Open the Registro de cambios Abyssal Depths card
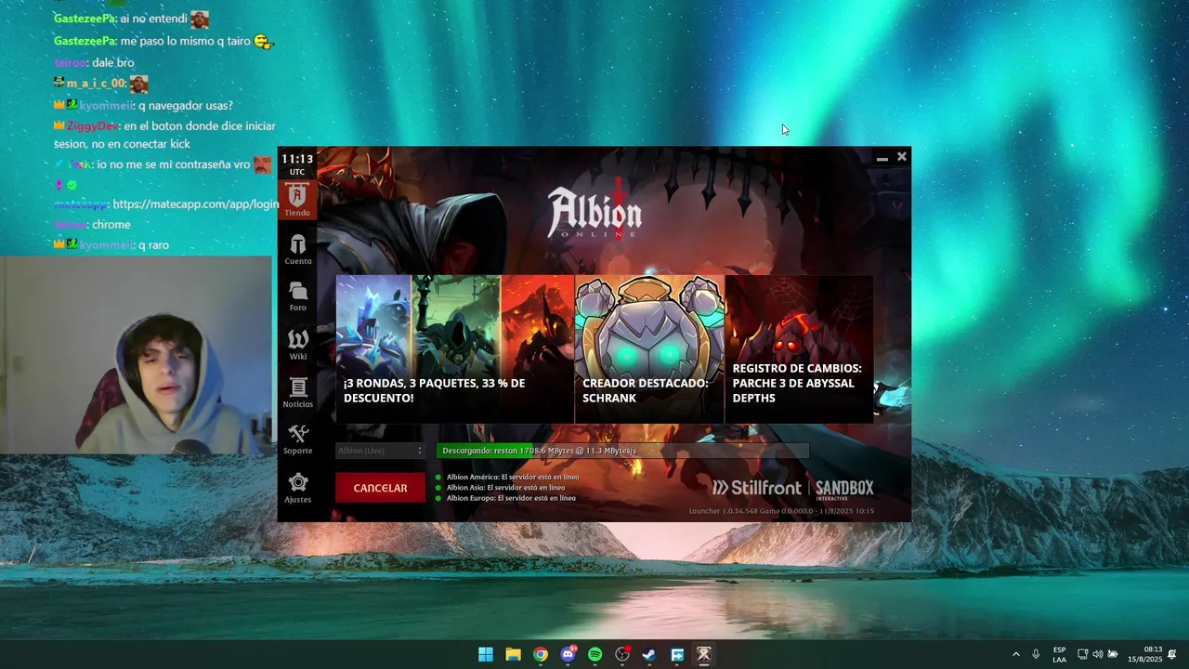 point(799,349)
